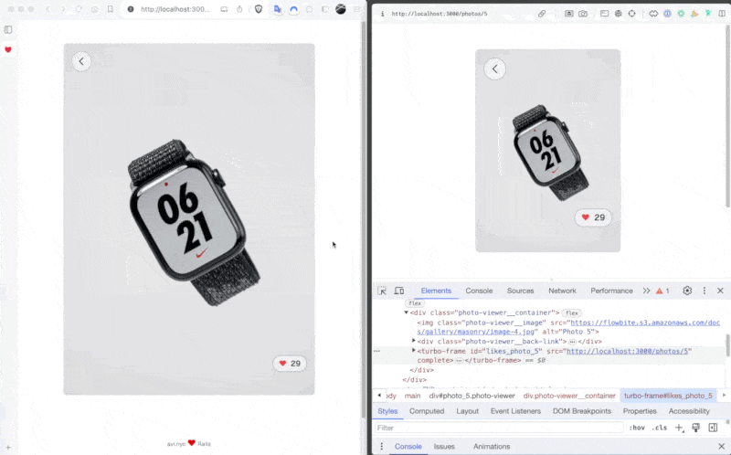
Task: Toggle the .cls class editor
Action: 660,428
